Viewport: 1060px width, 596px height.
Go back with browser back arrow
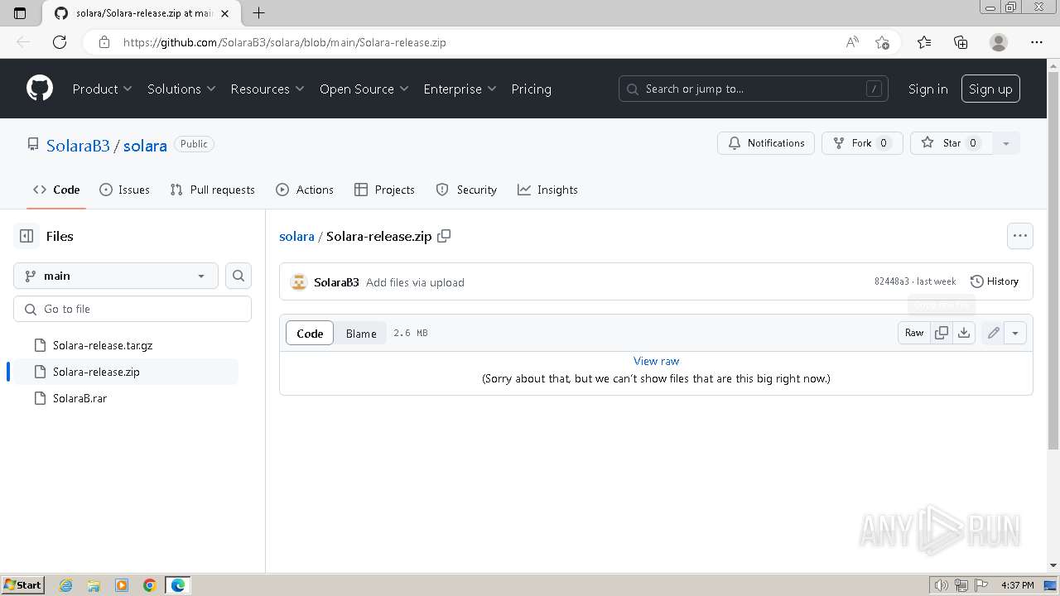tap(23, 42)
